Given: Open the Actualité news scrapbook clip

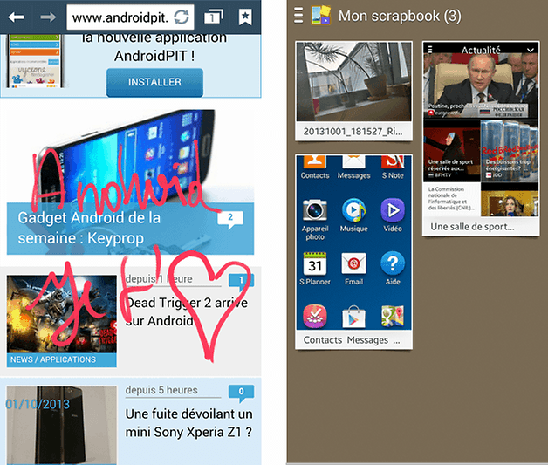Looking at the screenshot, I should [x=481, y=139].
